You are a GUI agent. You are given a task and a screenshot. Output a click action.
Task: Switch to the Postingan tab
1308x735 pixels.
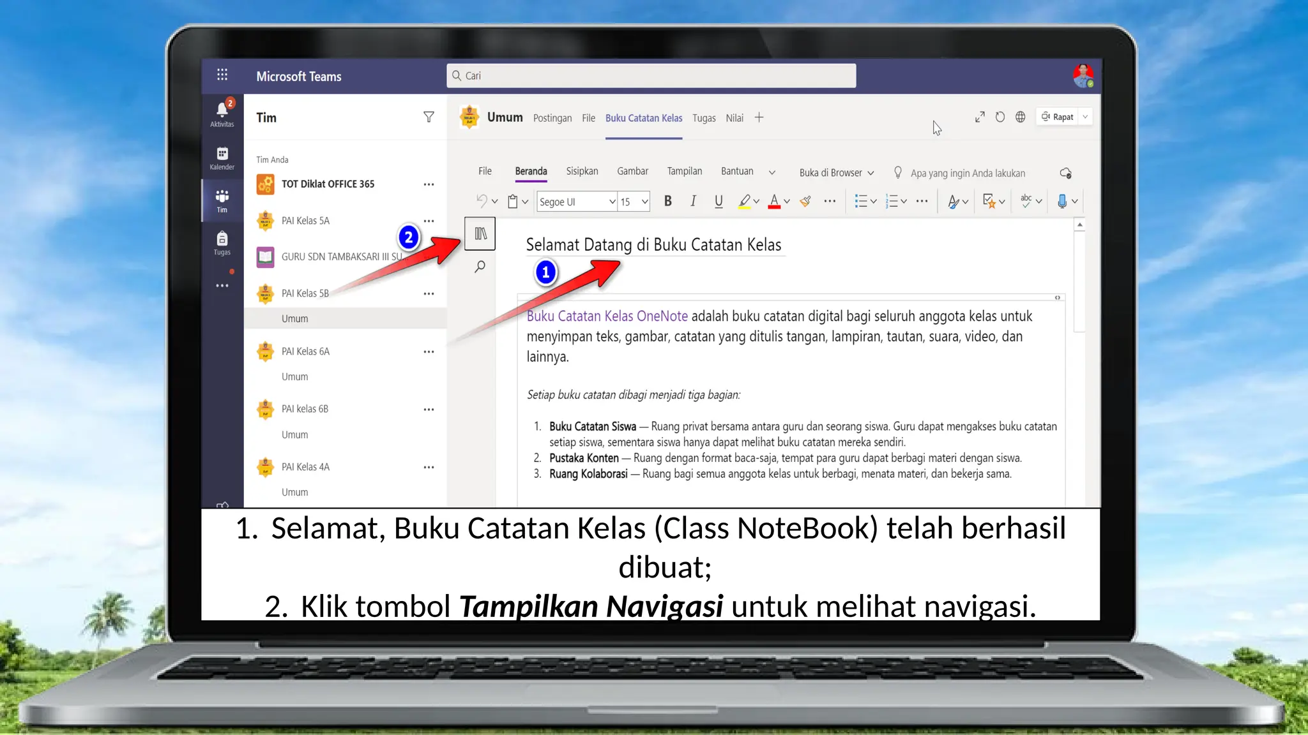tap(552, 118)
